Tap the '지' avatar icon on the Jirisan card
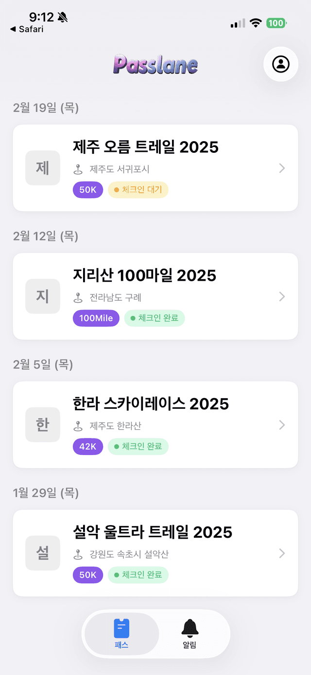Image resolution: width=311 pixels, height=675 pixels. tap(43, 296)
